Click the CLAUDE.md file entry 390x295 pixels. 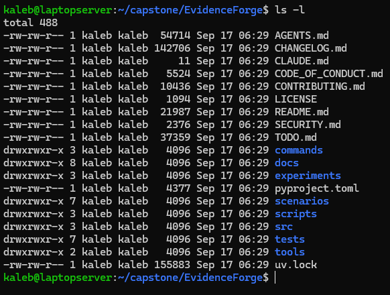point(302,61)
